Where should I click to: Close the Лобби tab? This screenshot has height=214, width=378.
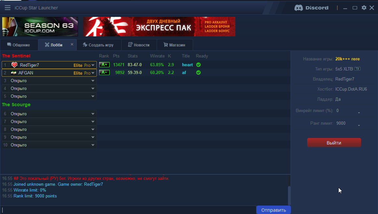(x=72, y=44)
